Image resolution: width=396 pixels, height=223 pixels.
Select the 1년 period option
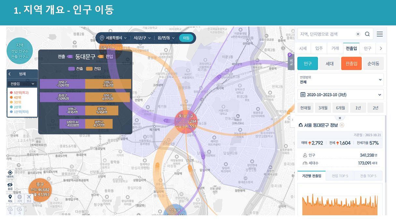[358, 108]
